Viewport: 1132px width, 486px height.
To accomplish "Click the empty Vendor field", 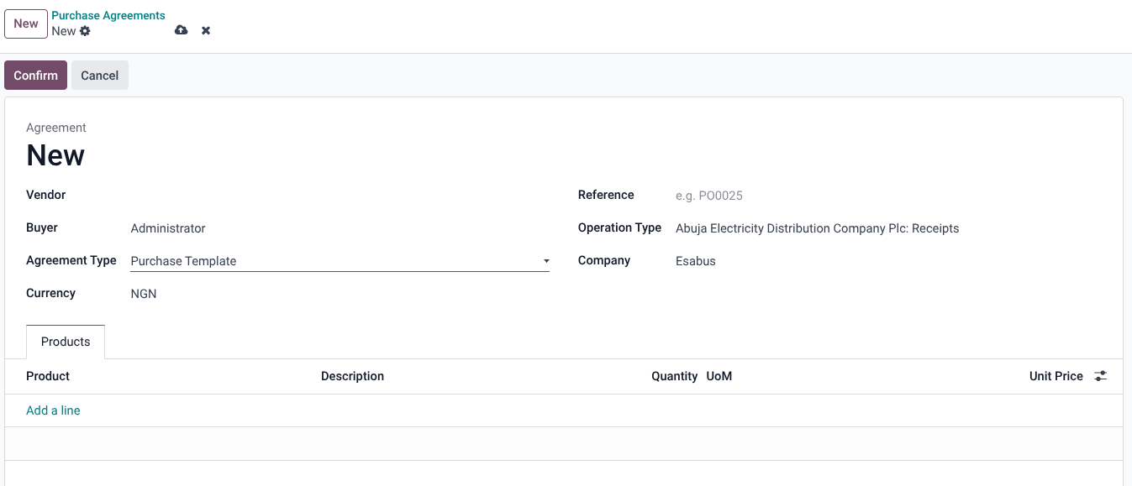I will 210,195.
